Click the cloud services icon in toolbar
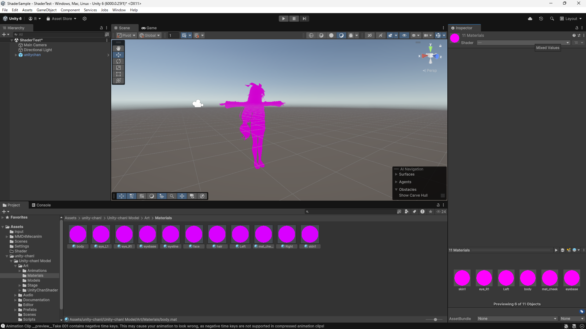This screenshot has width=586, height=329. point(530,19)
